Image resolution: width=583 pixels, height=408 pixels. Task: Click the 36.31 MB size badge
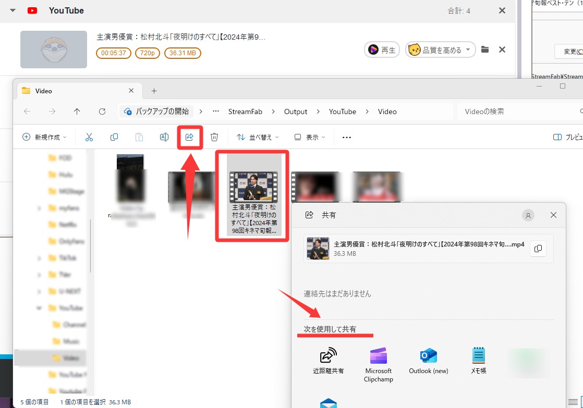(183, 53)
